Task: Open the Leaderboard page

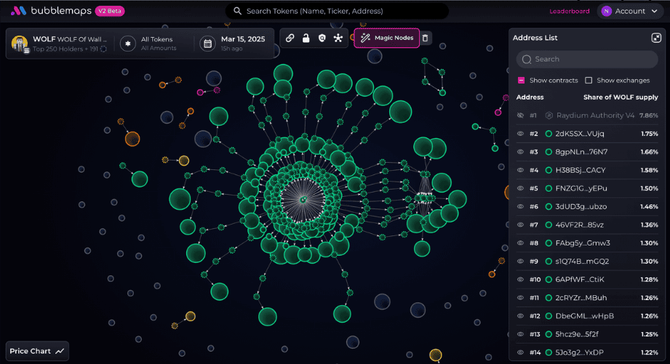Action: tap(569, 11)
